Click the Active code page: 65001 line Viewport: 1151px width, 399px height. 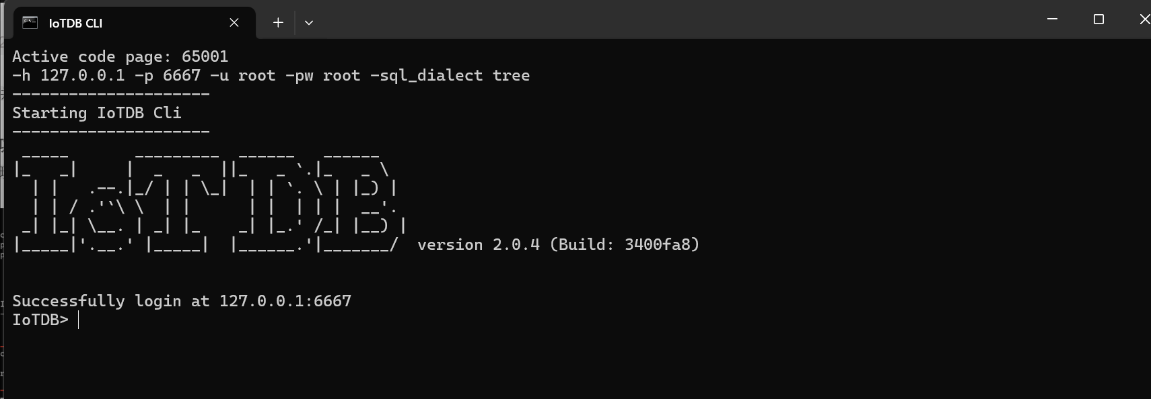click(120, 56)
